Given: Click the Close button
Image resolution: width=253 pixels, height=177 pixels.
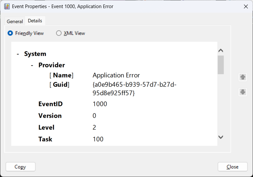Looking at the screenshot, I should (x=233, y=167).
